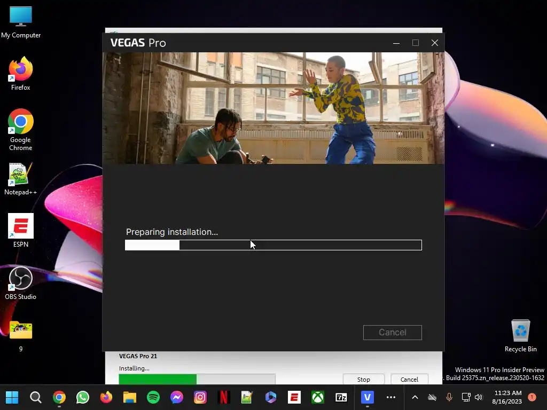The image size is (547, 410).
Task: Click 'Preparing installation...' status text
Action: (172, 232)
